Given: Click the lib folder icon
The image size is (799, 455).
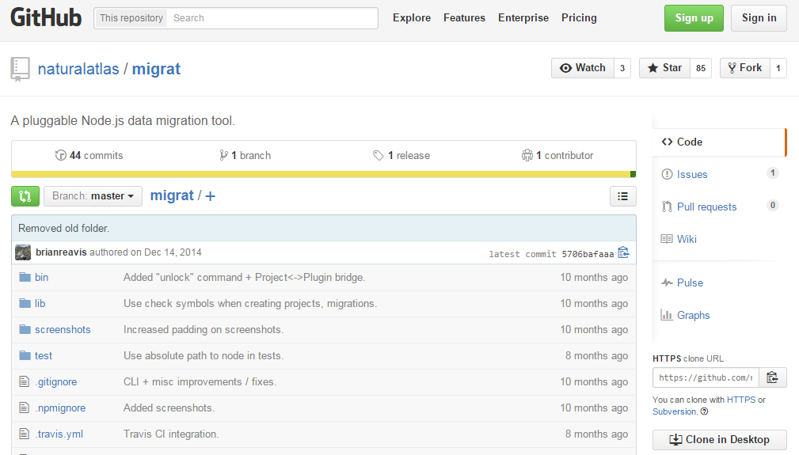Looking at the screenshot, I should click(25, 303).
